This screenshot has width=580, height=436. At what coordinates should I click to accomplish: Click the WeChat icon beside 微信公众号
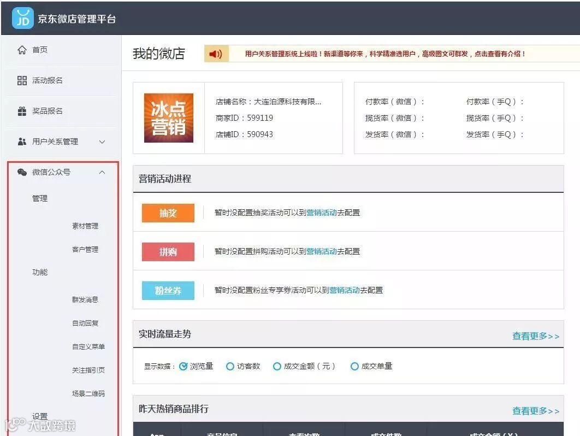[22, 172]
